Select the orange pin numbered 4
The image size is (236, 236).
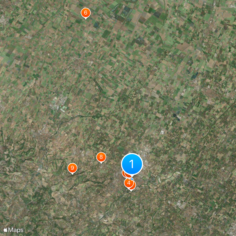point(129,183)
